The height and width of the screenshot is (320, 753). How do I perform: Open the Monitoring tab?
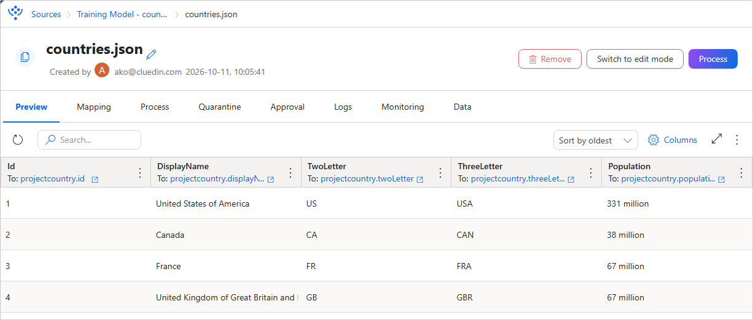coord(402,107)
